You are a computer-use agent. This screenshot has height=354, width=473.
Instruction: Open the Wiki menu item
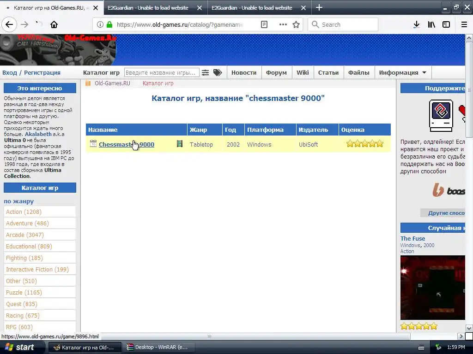[x=303, y=72]
